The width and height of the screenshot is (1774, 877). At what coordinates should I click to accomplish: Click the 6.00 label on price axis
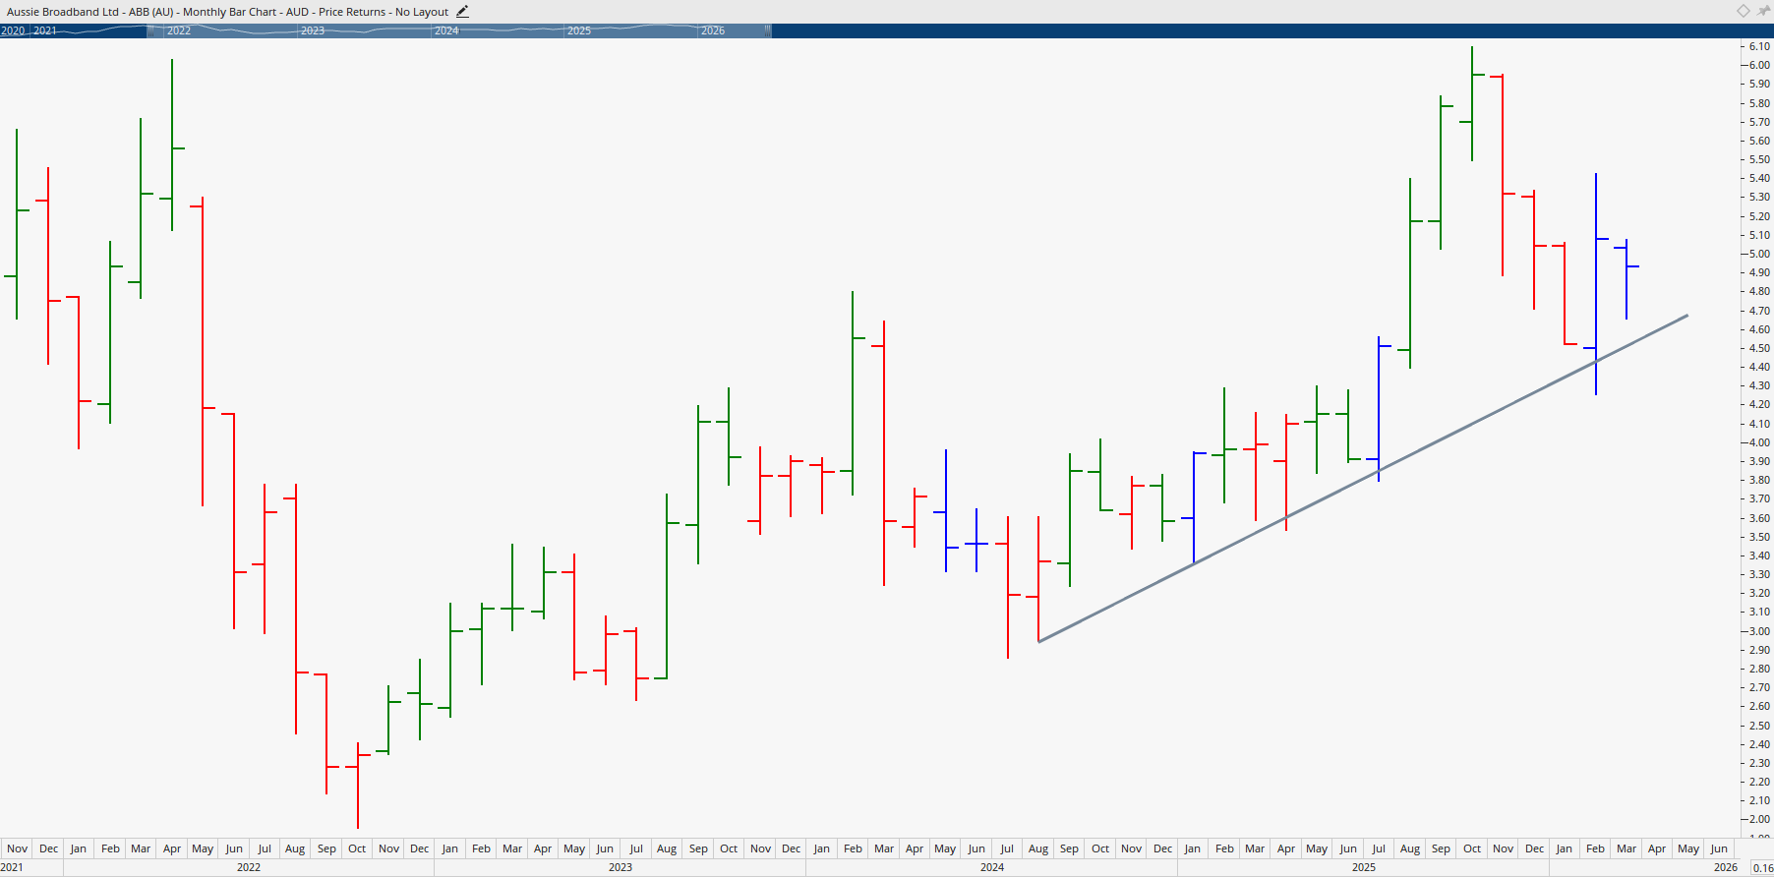coord(1759,65)
